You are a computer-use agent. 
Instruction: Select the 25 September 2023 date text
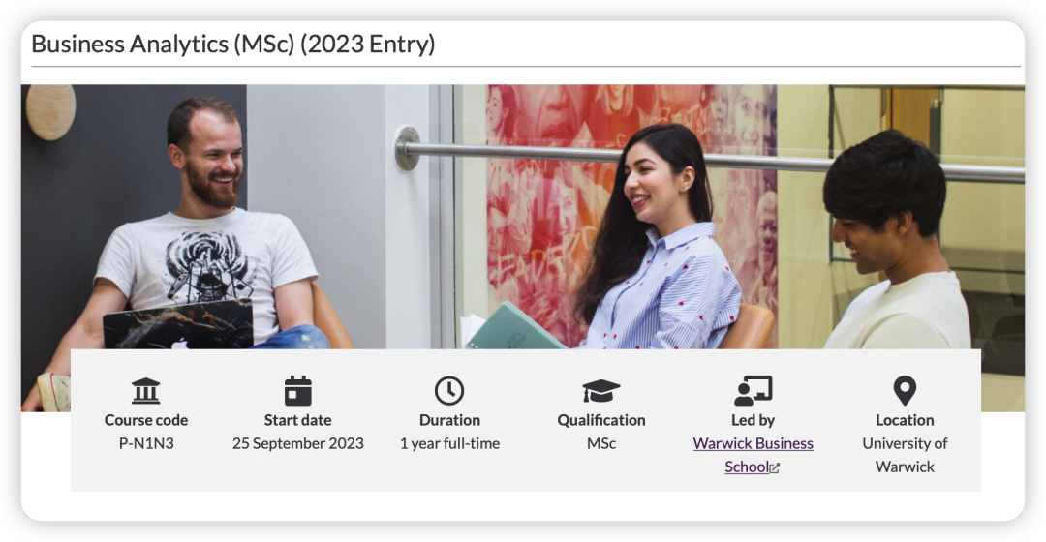(x=298, y=443)
